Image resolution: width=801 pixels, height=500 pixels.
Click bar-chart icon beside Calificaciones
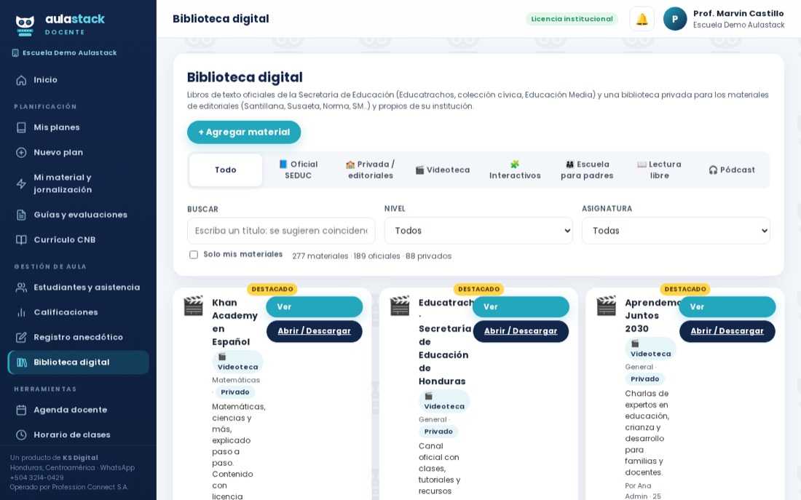click(x=21, y=312)
